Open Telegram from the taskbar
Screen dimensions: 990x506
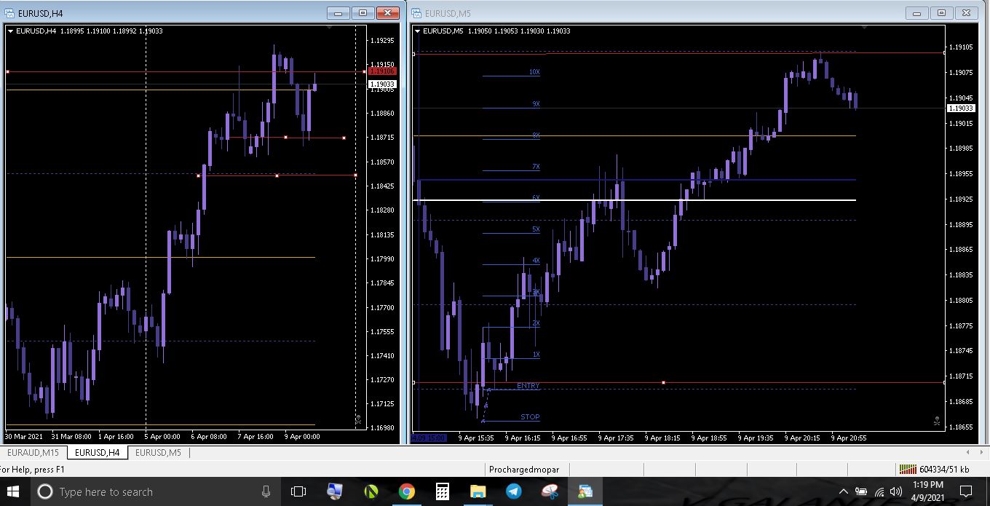(x=514, y=491)
